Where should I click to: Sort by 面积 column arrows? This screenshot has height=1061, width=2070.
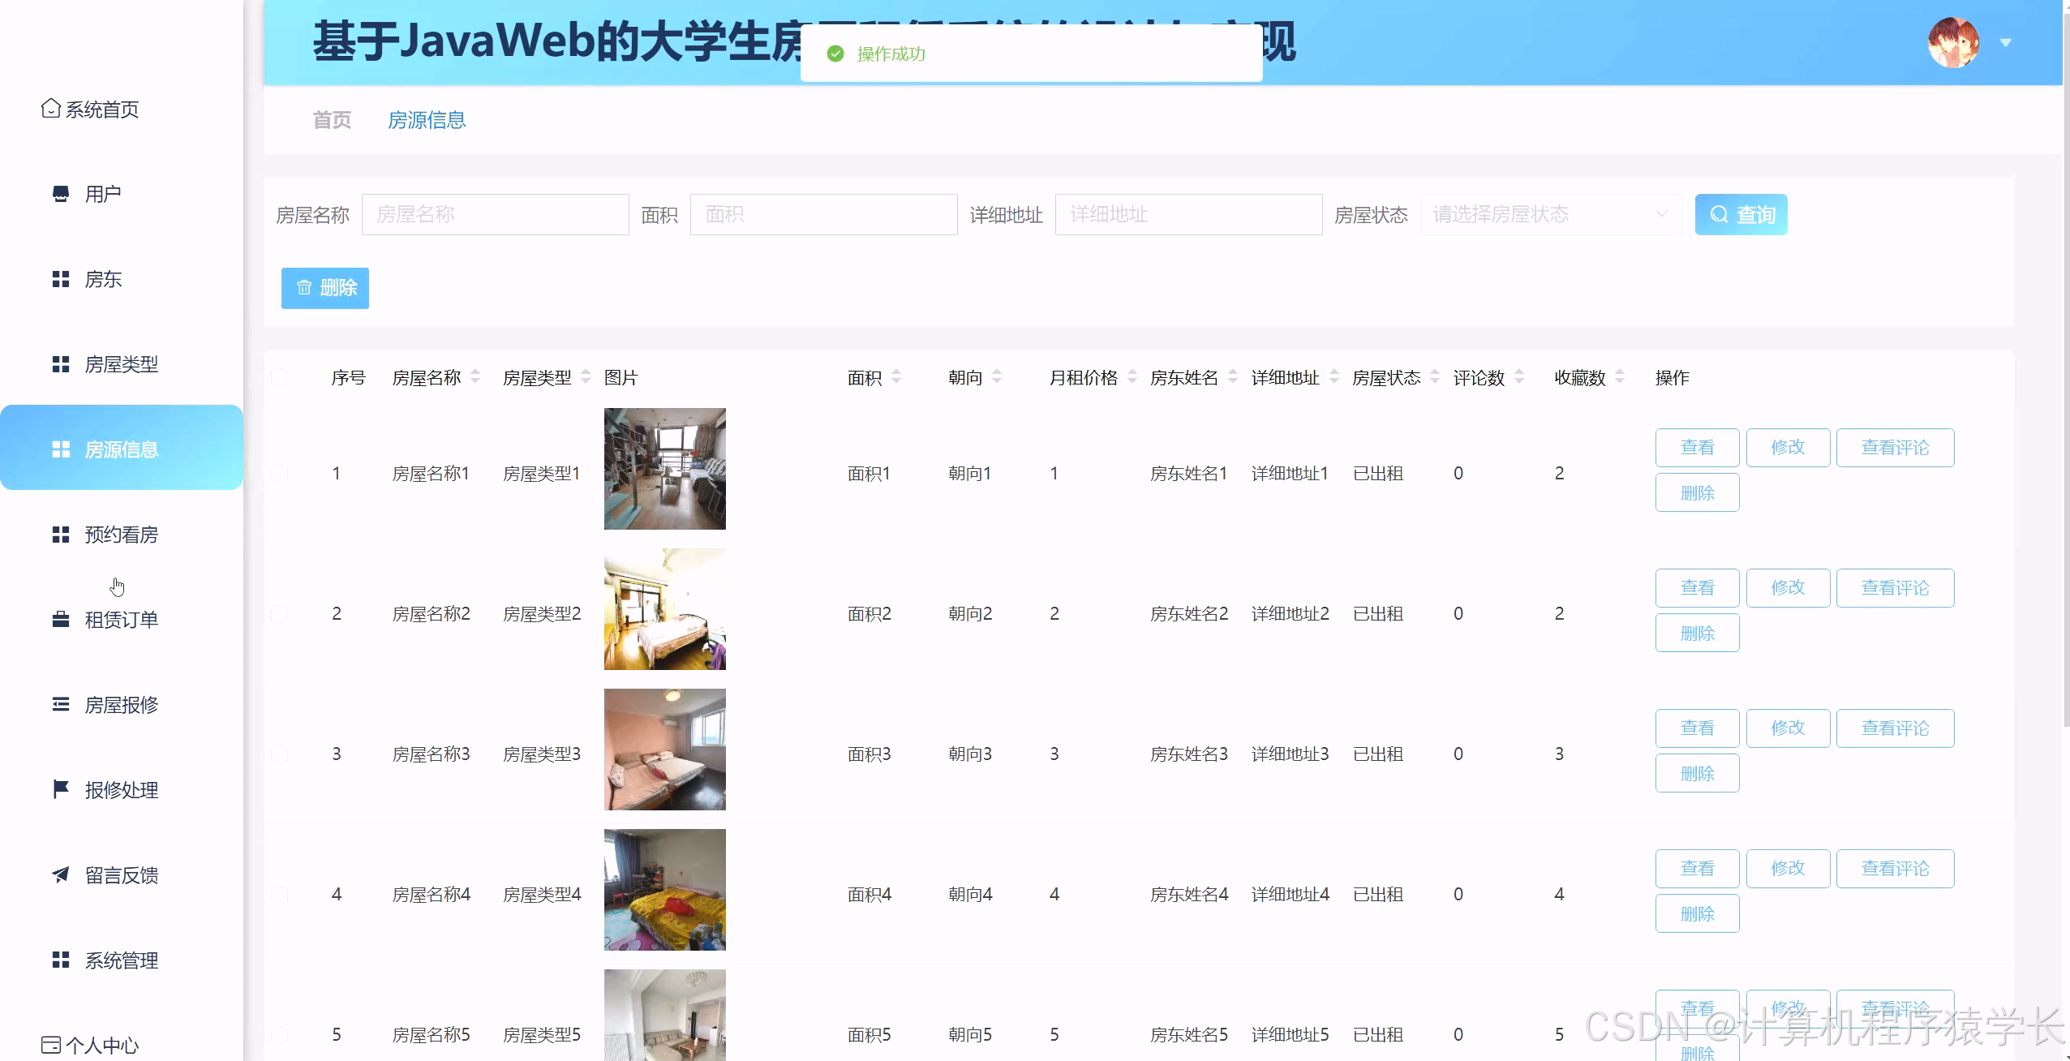896,376
